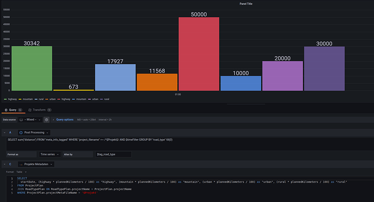Click the 01:00 x-axis time label
Image resolution: width=374 pixels, height=202 pixels.
tap(178, 95)
